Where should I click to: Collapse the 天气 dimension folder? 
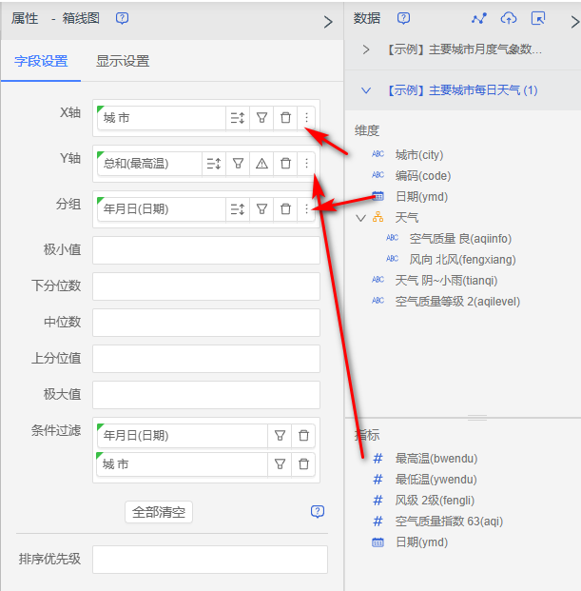pyautogui.click(x=360, y=218)
